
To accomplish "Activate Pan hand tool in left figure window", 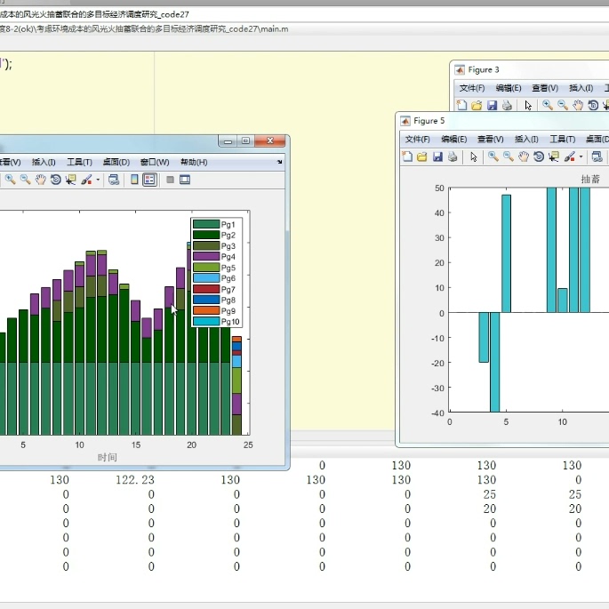I will (x=41, y=180).
